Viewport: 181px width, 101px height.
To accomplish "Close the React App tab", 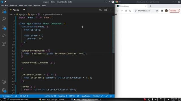I will coord(145,6).
